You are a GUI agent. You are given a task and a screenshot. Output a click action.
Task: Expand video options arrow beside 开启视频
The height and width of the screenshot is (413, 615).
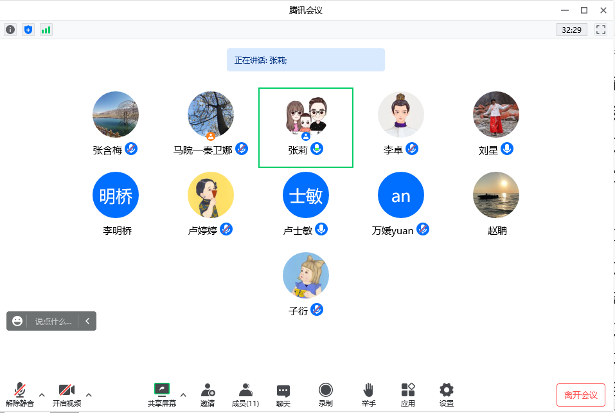89,394
